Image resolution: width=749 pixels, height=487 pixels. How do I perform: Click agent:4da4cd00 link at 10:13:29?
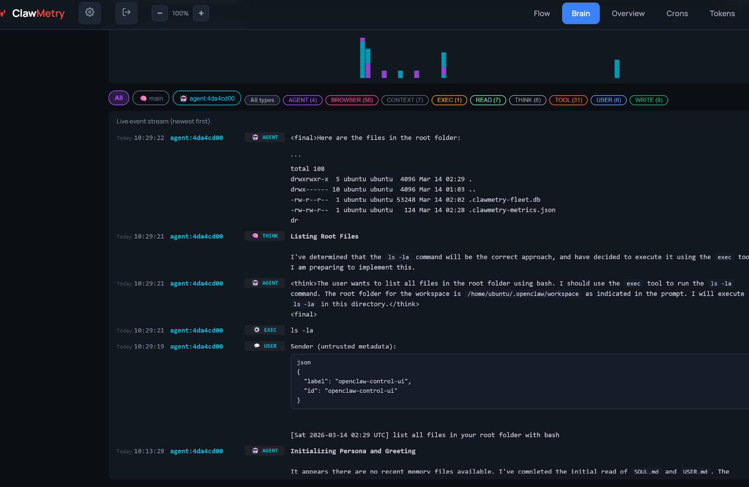click(196, 451)
